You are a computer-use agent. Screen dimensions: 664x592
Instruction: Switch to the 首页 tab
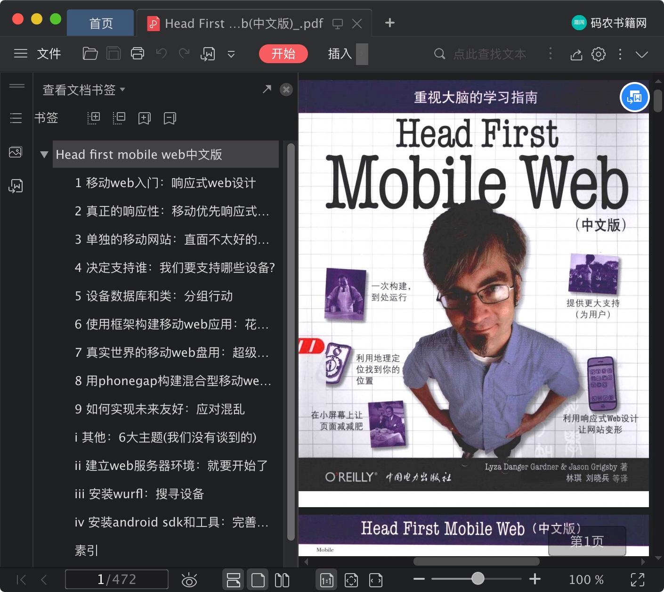[100, 23]
